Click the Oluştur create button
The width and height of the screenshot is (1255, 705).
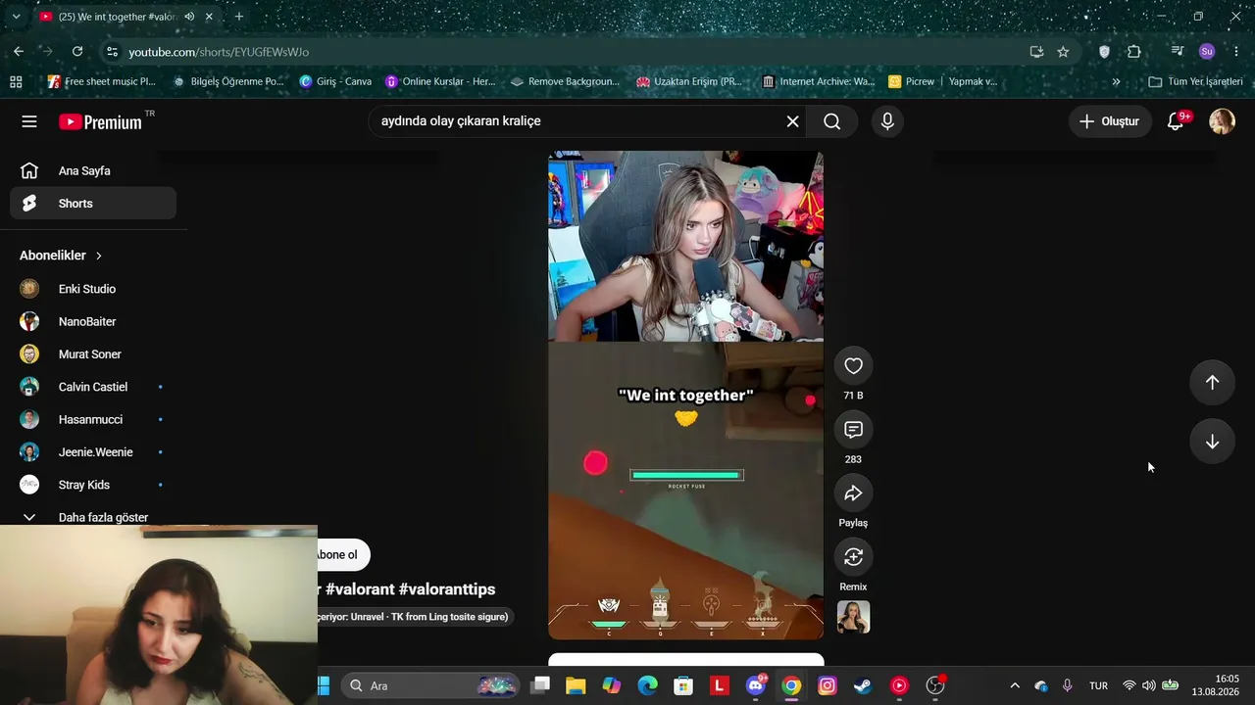tap(1110, 121)
